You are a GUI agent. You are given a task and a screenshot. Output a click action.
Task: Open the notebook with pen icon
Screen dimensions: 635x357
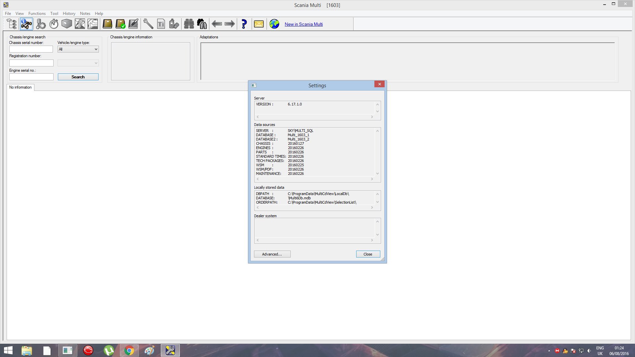click(x=133, y=24)
